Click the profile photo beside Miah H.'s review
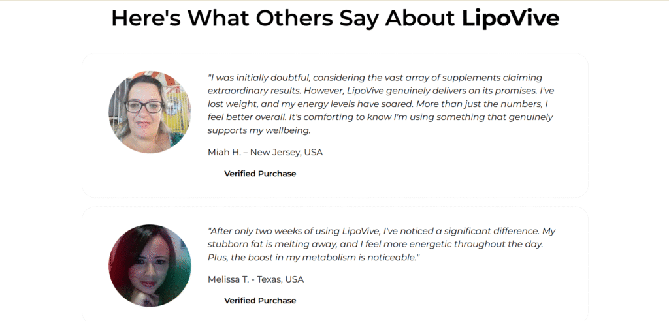 tap(150, 112)
